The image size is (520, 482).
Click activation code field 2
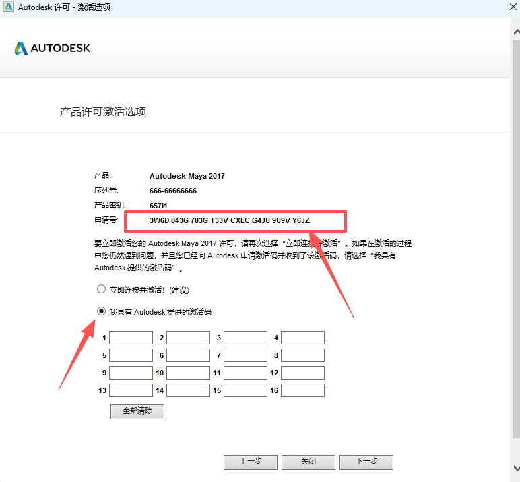188,338
